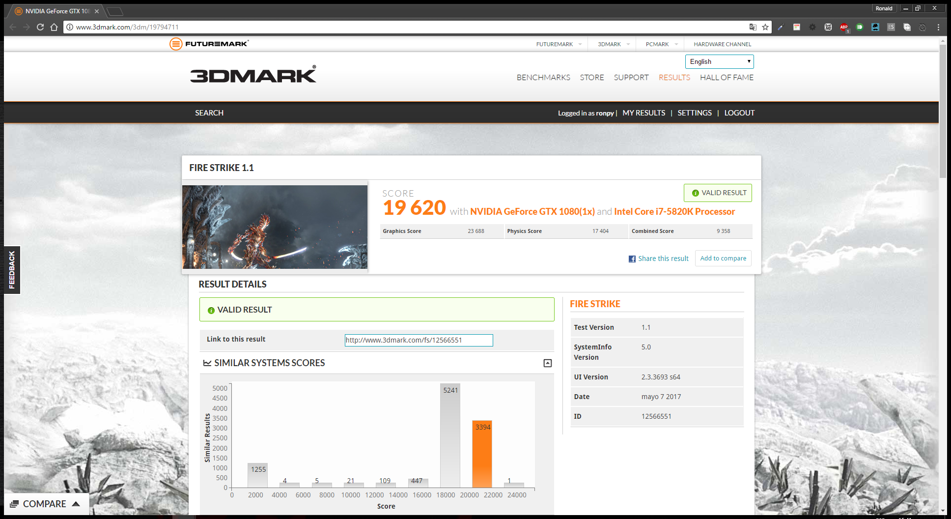Open the HALL OF FAME menu item
This screenshot has height=519, width=951.
click(727, 78)
